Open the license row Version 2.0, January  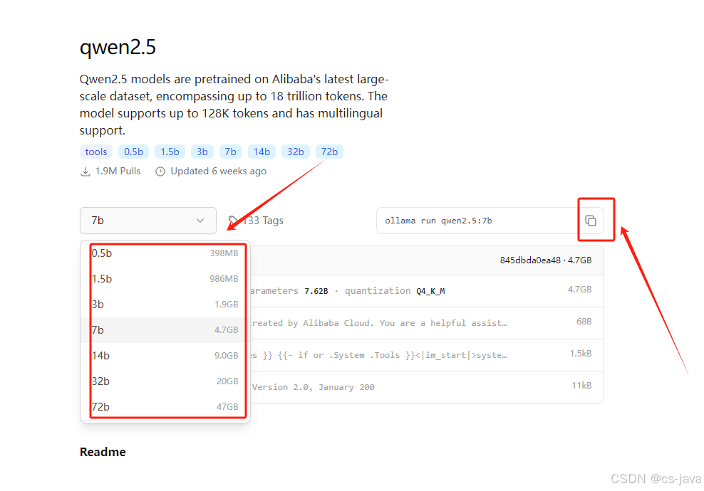click(x=427, y=387)
